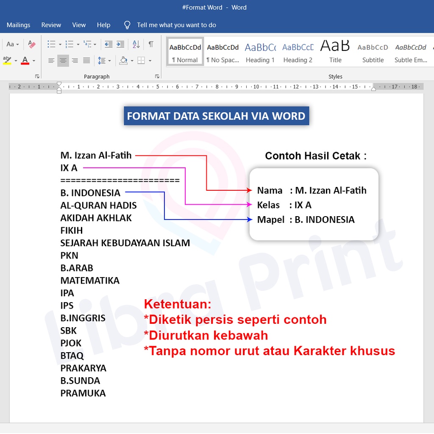Apply numbered list formatting
This screenshot has height=434, width=434.
[x=70, y=44]
